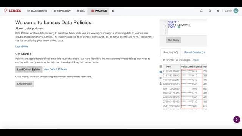
Task: Select key cell 441401157247
Action: pos(171,80)
